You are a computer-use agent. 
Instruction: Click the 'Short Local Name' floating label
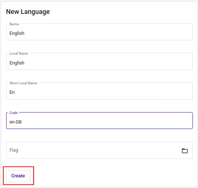23,83
